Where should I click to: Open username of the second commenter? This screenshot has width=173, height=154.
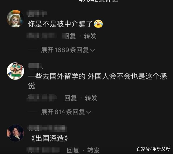(x=35, y=66)
